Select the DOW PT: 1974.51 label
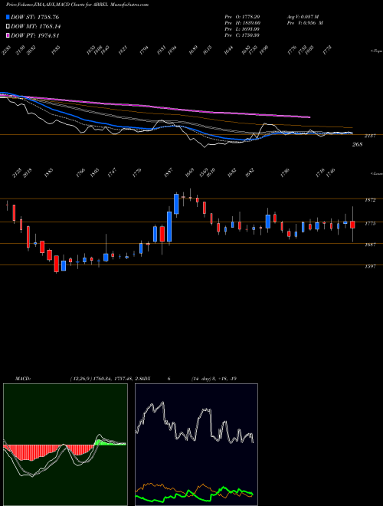The width and height of the screenshot is (383, 506). pyautogui.click(x=34, y=35)
